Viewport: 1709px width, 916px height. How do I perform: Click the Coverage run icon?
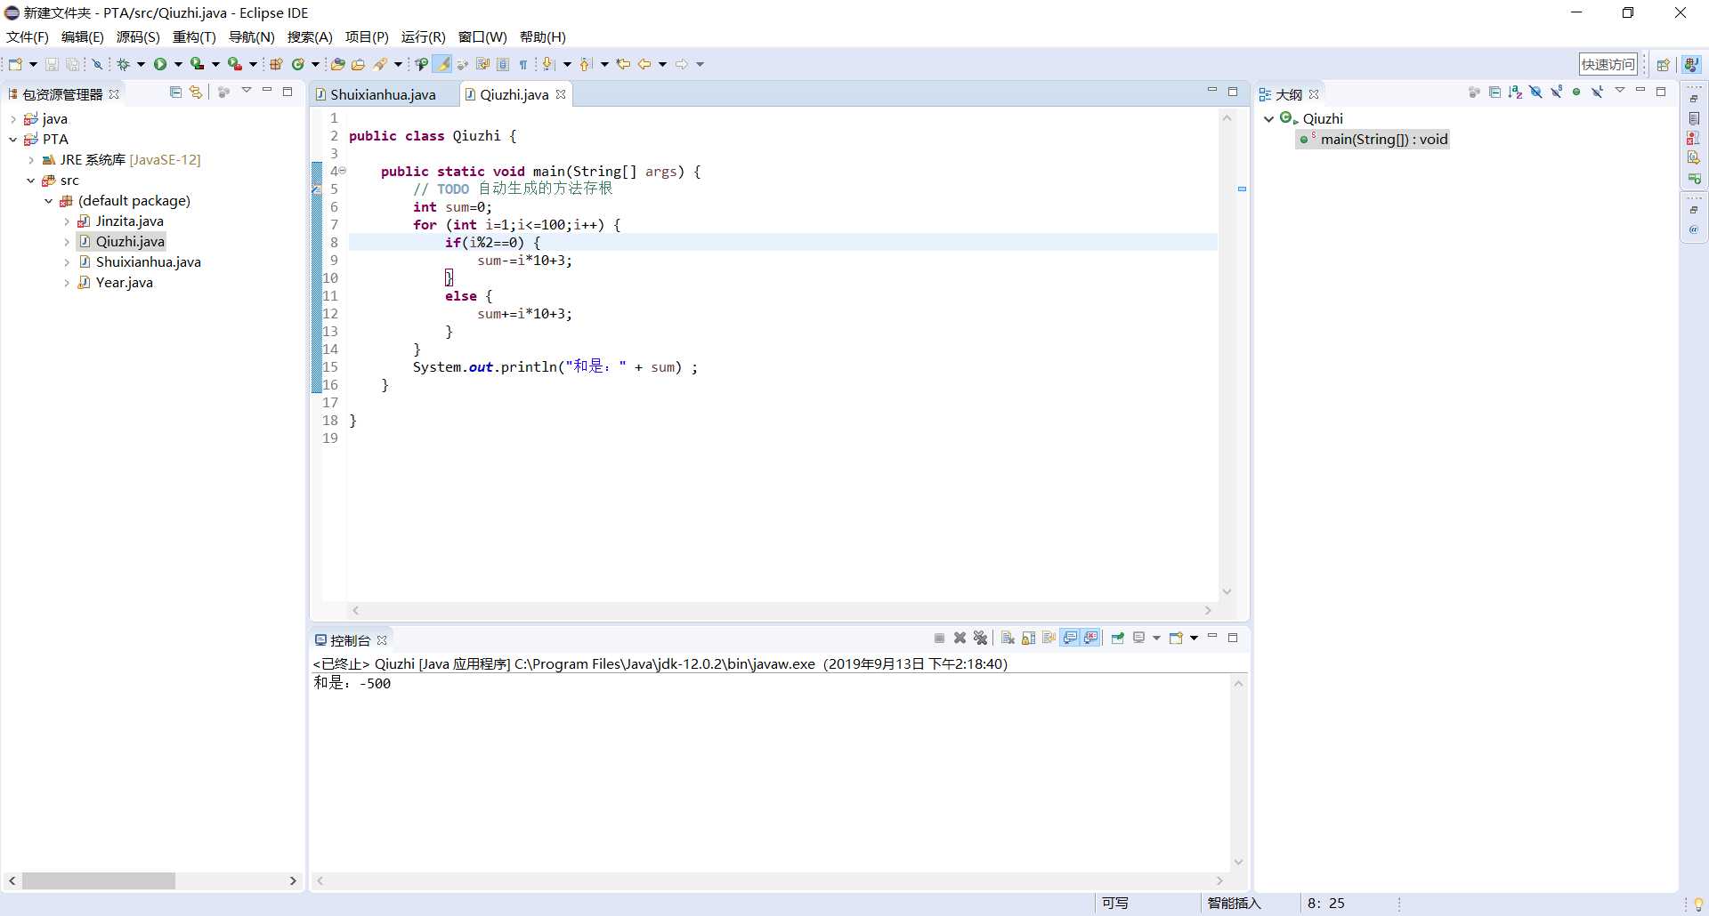coord(198,64)
